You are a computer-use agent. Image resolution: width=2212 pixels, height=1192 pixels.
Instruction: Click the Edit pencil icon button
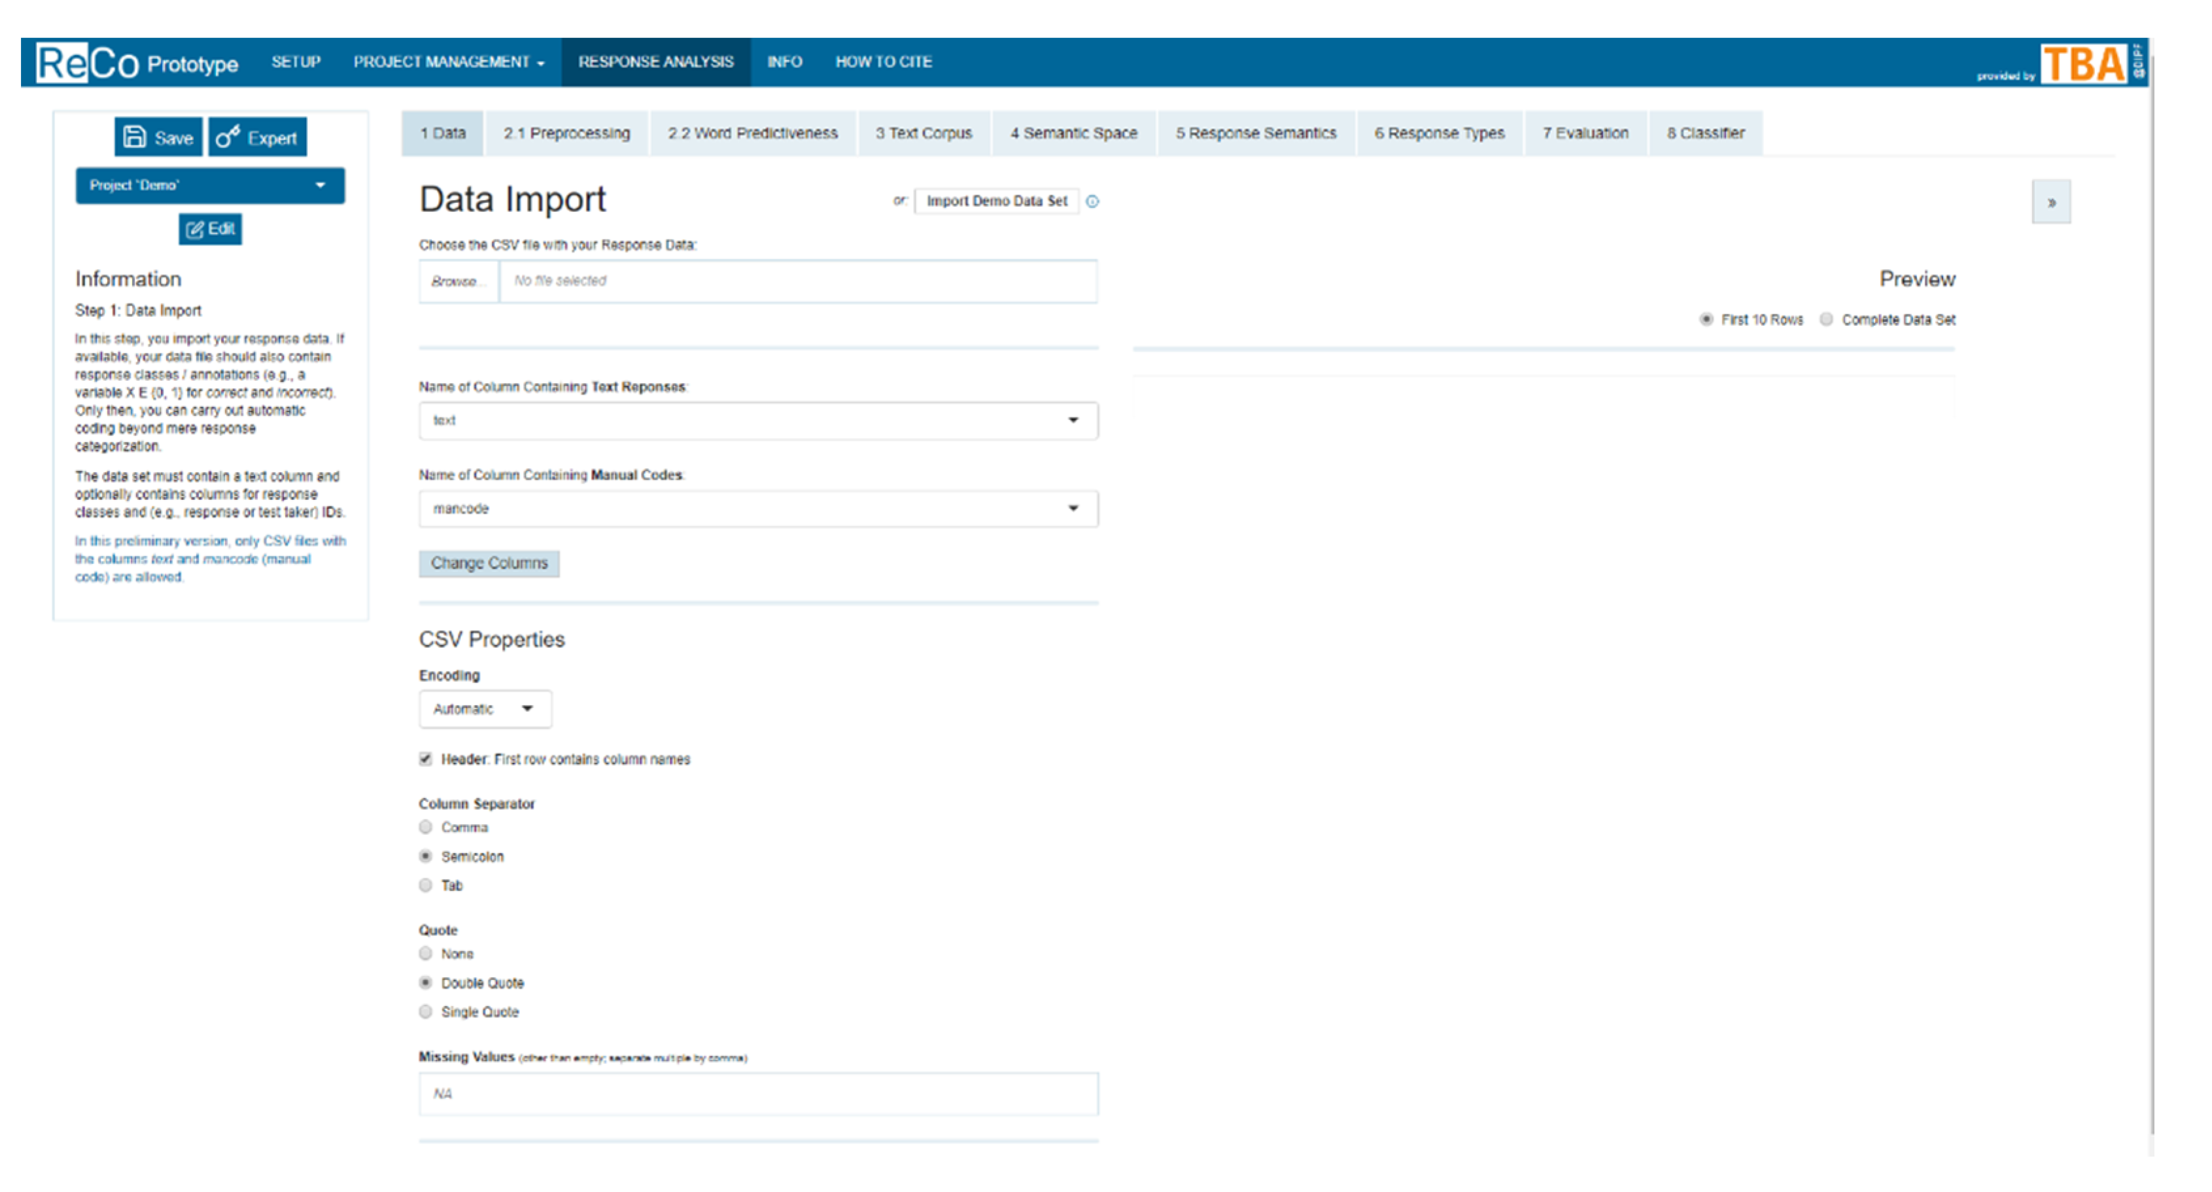coord(211,229)
